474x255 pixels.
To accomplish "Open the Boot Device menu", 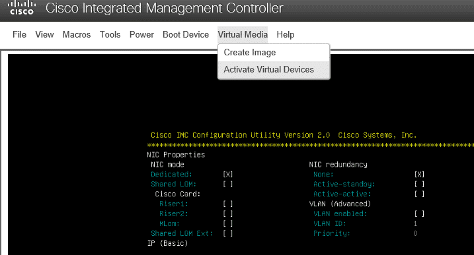I will pyautogui.click(x=186, y=35).
